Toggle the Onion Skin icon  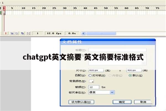click(12, 33)
